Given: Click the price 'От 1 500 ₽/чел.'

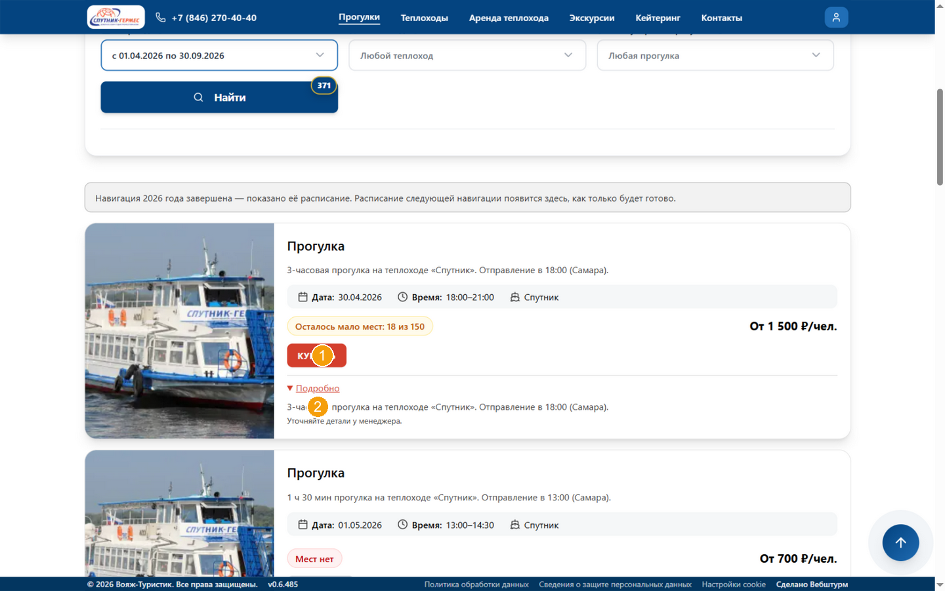Looking at the screenshot, I should [793, 326].
